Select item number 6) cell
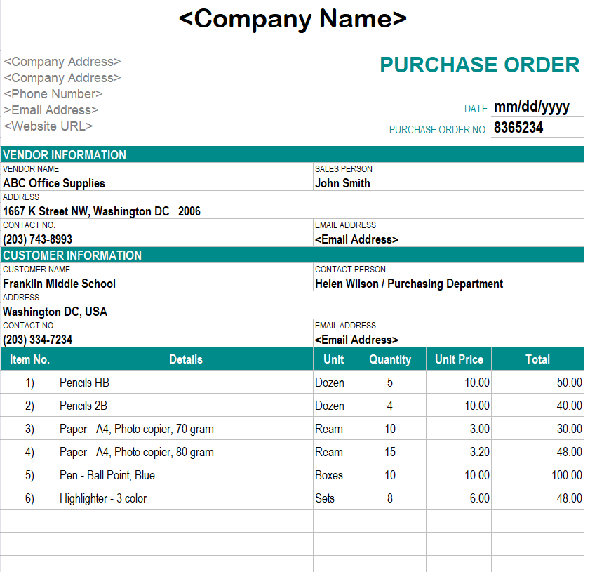 pyautogui.click(x=29, y=498)
